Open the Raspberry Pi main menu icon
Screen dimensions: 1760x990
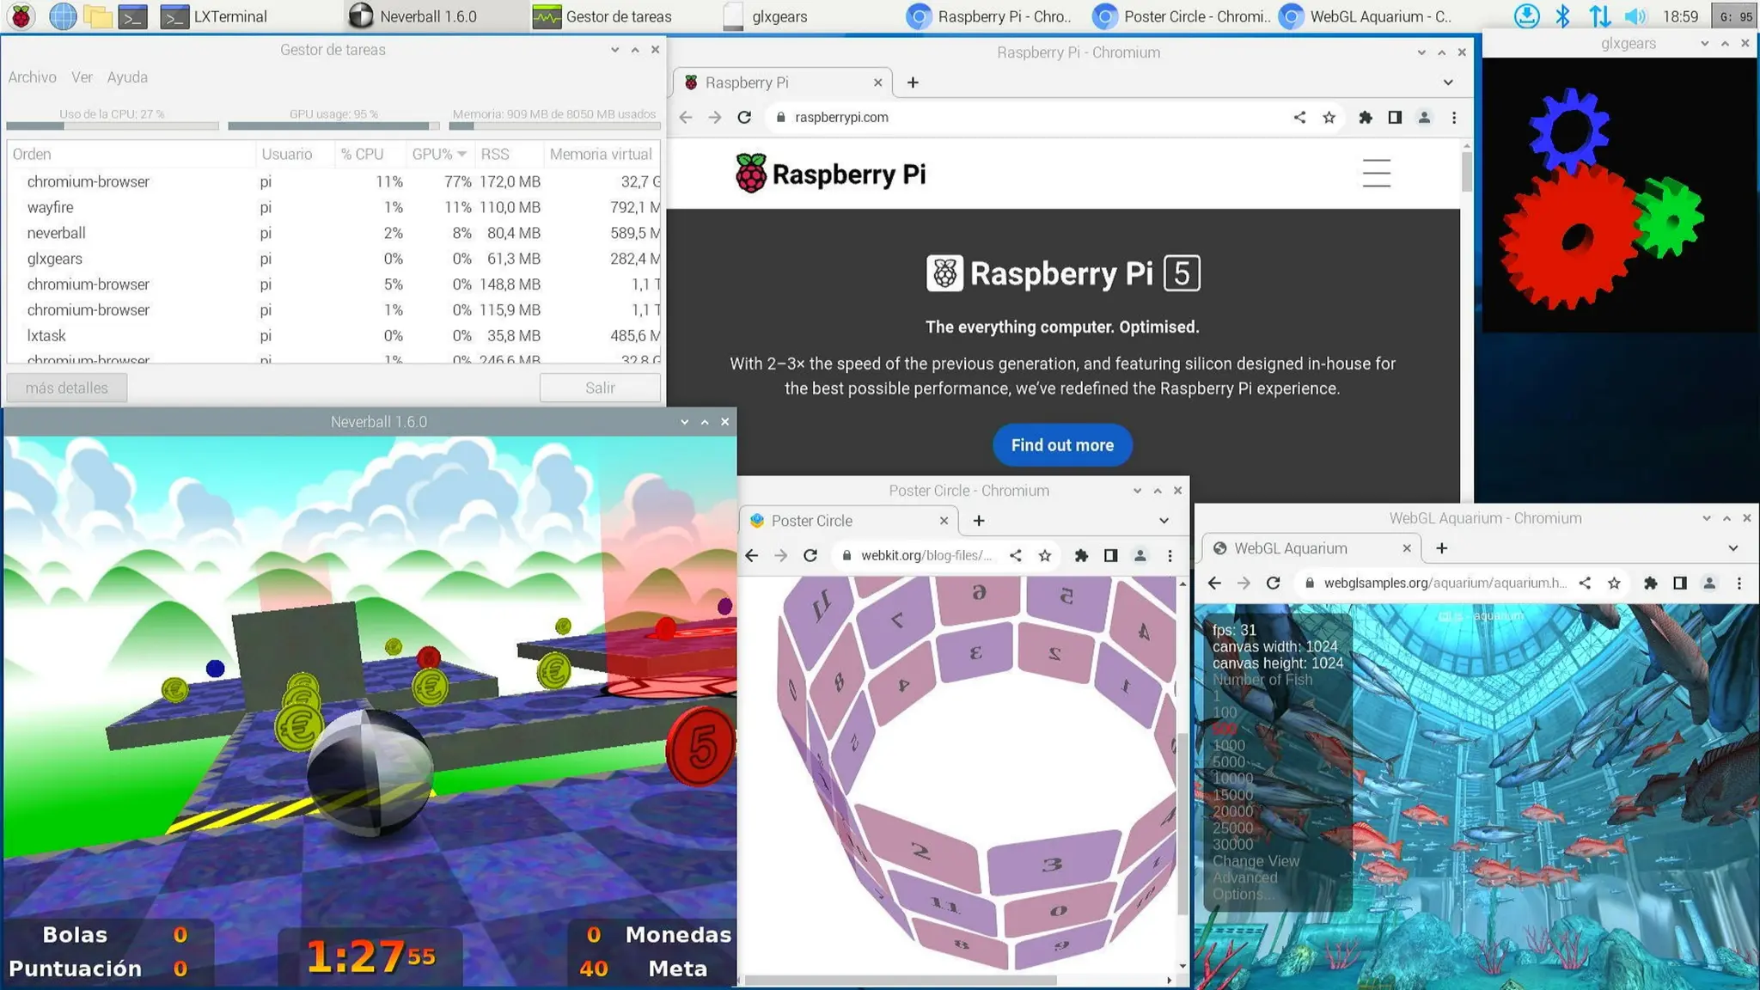tap(21, 15)
